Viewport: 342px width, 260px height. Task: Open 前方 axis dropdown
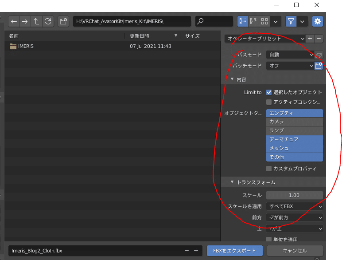click(295, 217)
